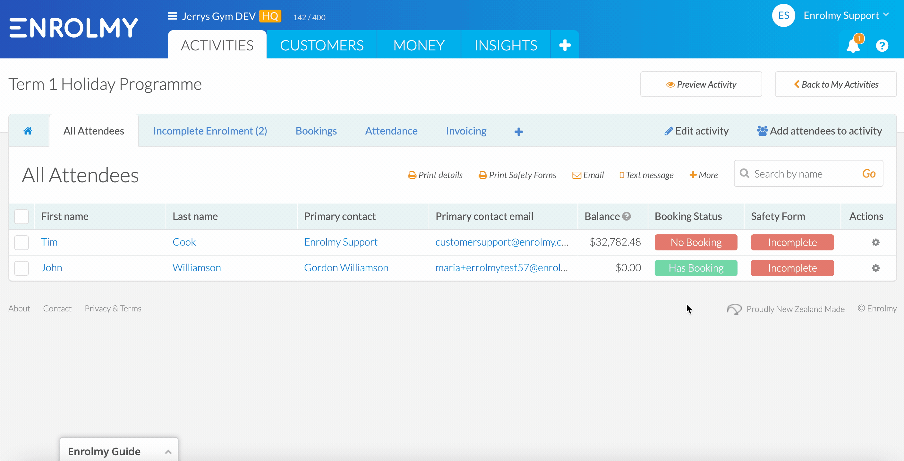Click Print Safety Forms
904x461 pixels.
518,175
